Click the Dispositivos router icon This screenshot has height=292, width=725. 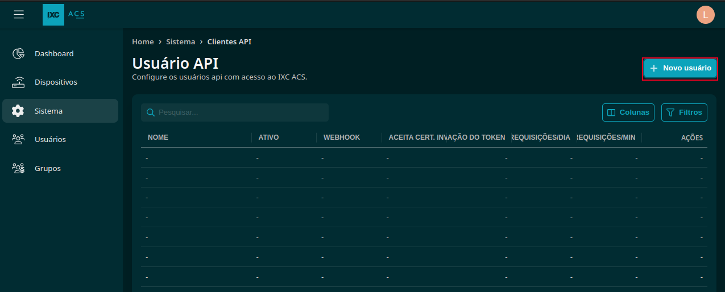click(x=18, y=82)
